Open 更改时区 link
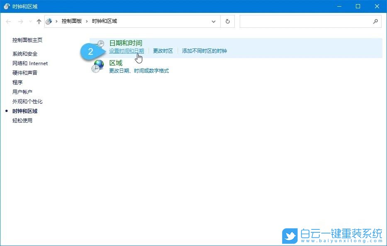The image size is (387, 246). (163, 50)
